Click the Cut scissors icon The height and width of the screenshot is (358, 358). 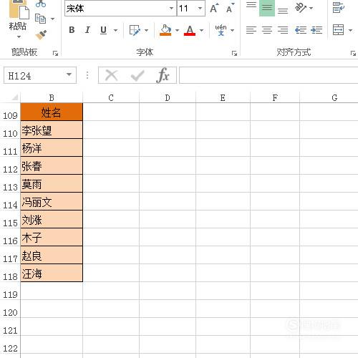tap(41, 4)
